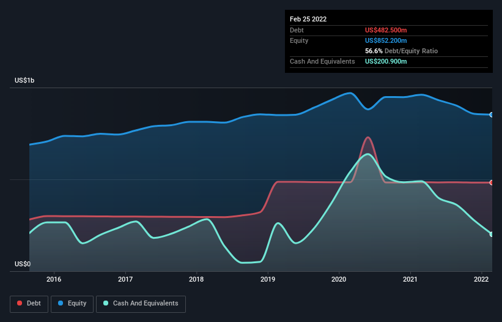Click the Equity row label in tooltip
This screenshot has height=322, width=502.
(x=299, y=40)
